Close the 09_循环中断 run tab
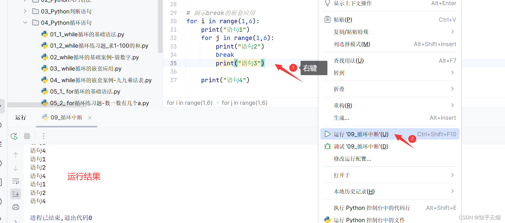Screen dimensions: 505x223 90,118
